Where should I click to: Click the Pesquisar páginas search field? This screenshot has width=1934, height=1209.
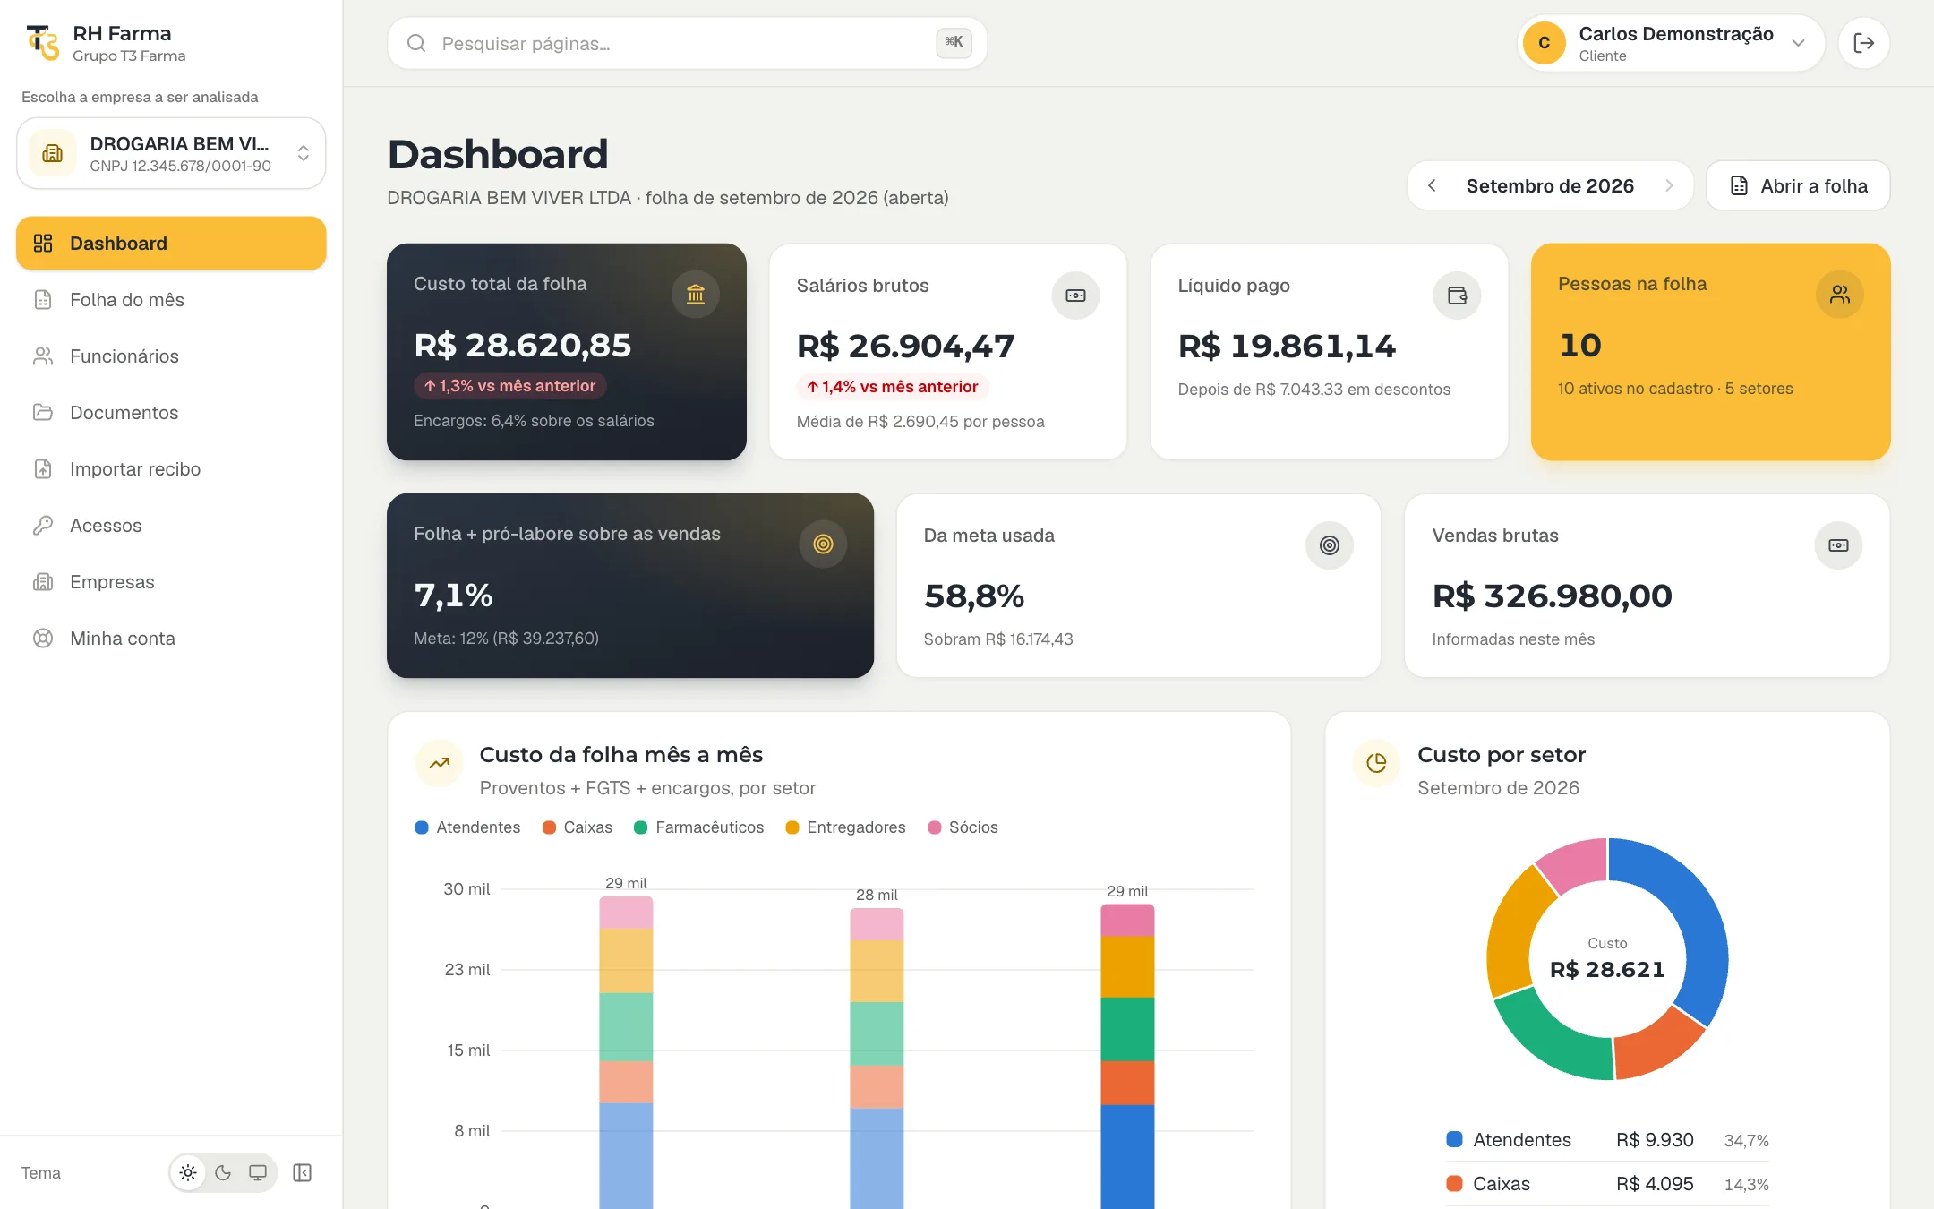point(687,43)
